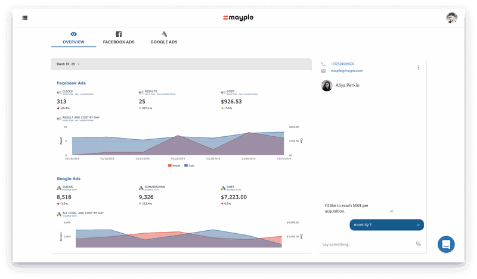Open the user profile avatar
Image resolution: width=477 pixels, height=279 pixels.
pyautogui.click(x=452, y=18)
